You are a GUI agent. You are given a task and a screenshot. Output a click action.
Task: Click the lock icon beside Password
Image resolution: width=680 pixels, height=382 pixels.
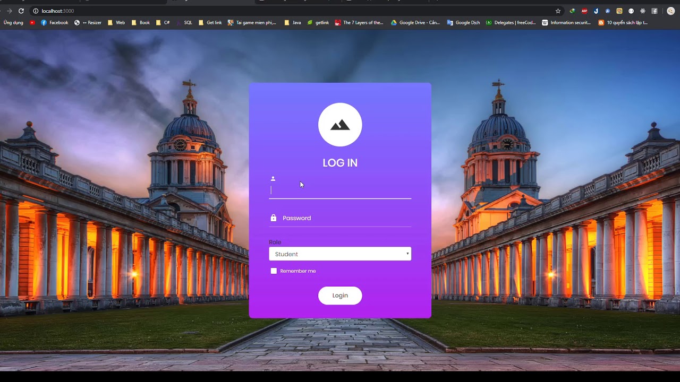[274, 218]
